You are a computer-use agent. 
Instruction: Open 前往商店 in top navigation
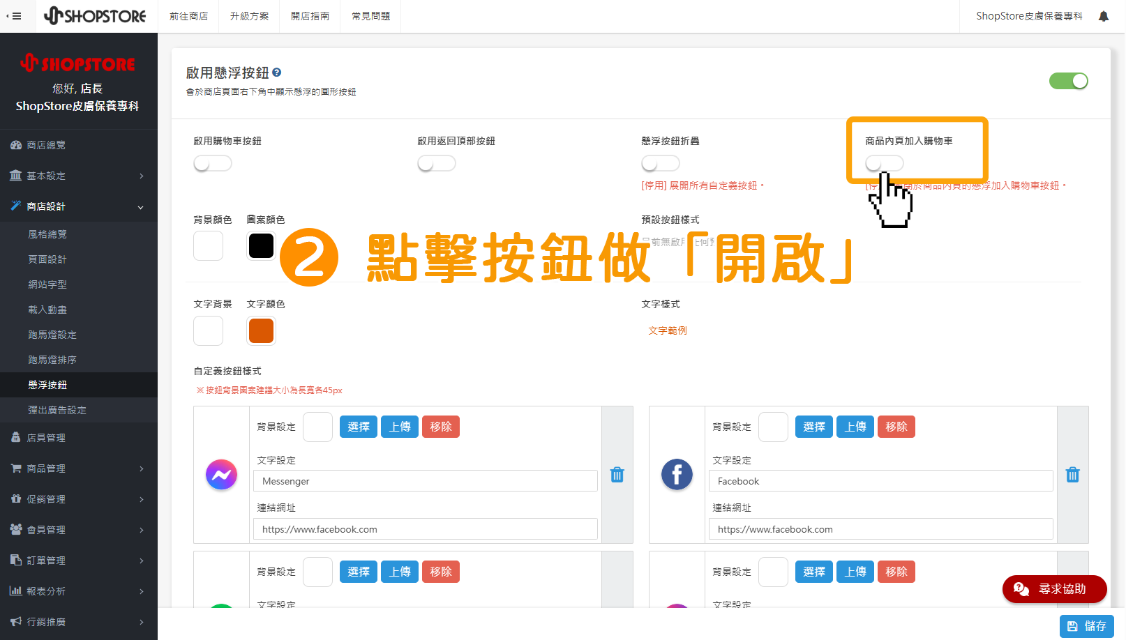188,16
